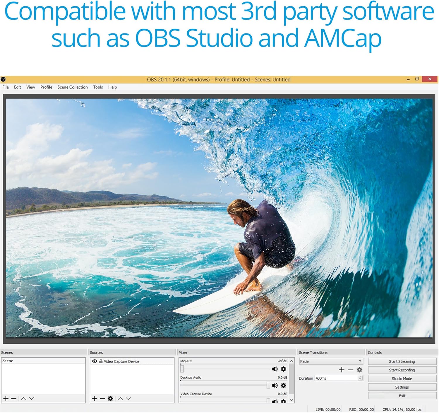Open source properties via the gear icon
The image size is (439, 413).
pos(110,399)
